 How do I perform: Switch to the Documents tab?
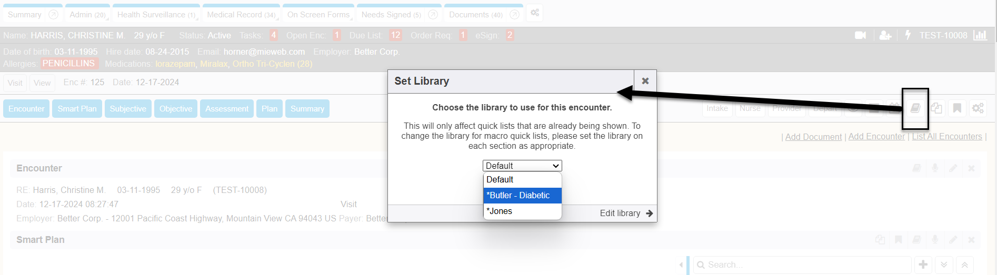tap(475, 15)
